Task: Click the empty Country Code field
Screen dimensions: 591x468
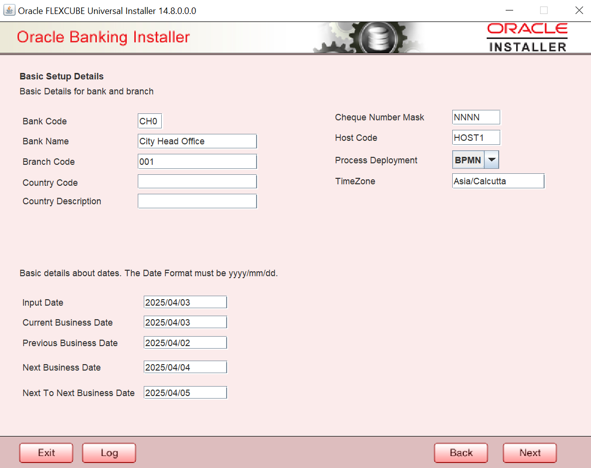Action: 197,181
